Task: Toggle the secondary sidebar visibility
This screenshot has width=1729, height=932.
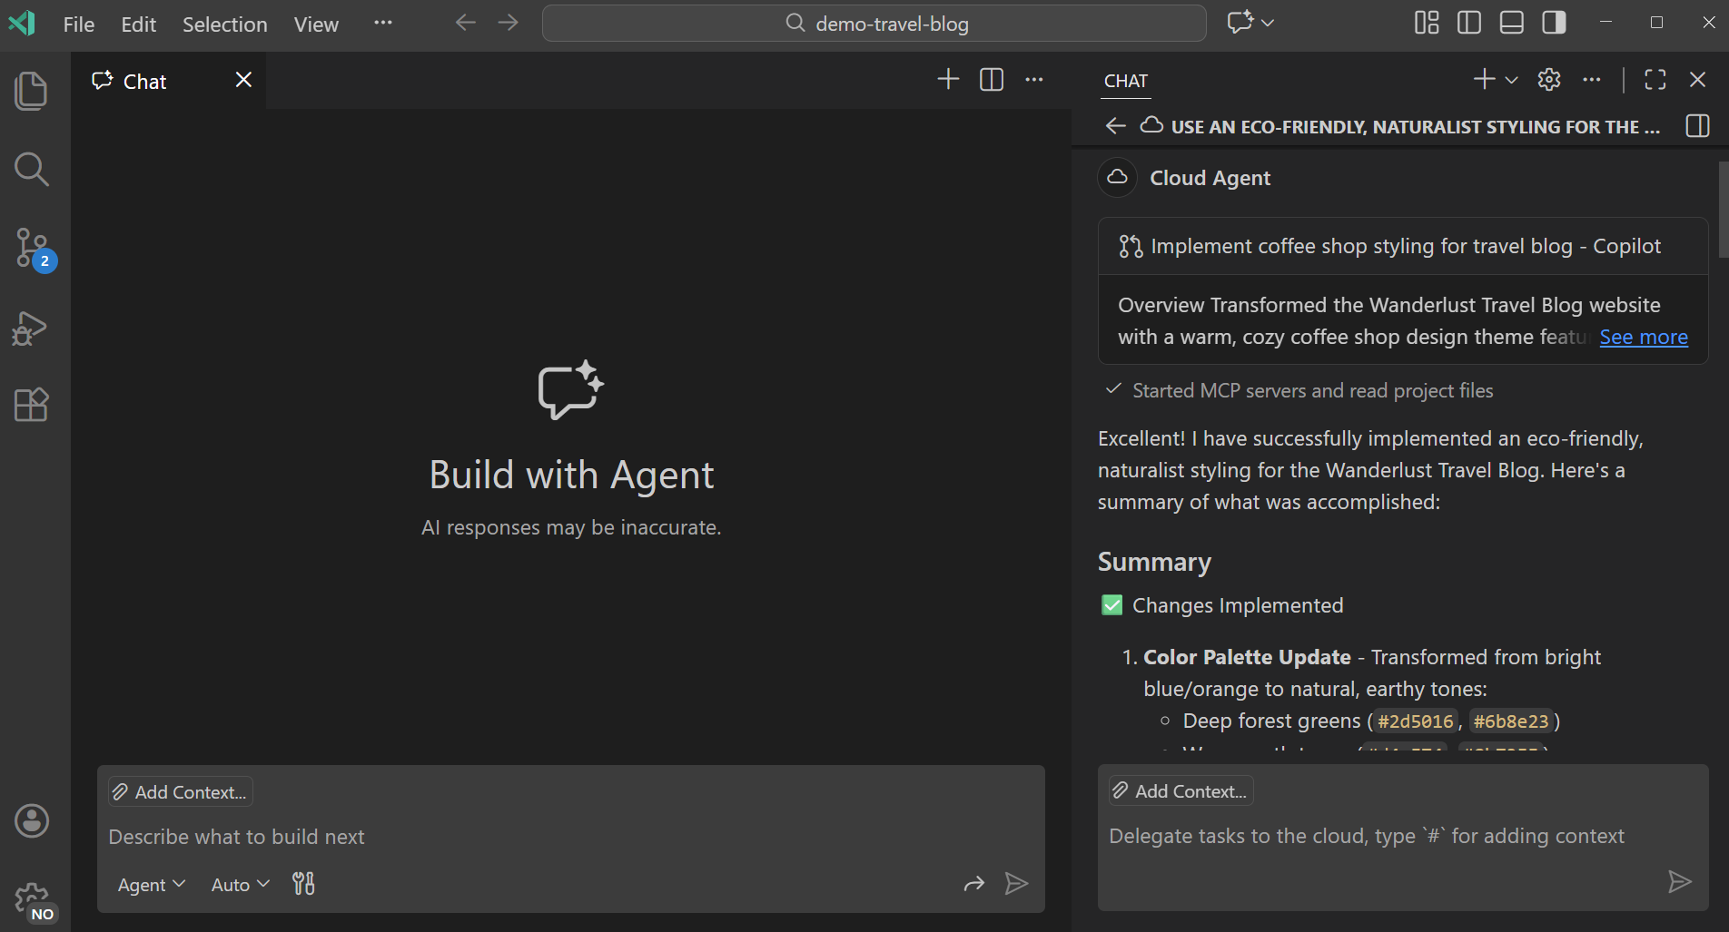Action: coord(1554,22)
